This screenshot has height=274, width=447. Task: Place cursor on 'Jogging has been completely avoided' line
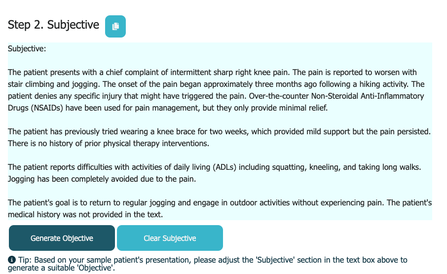(x=102, y=179)
